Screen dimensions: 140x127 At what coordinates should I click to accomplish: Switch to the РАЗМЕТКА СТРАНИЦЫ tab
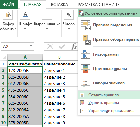coord(99,5)
